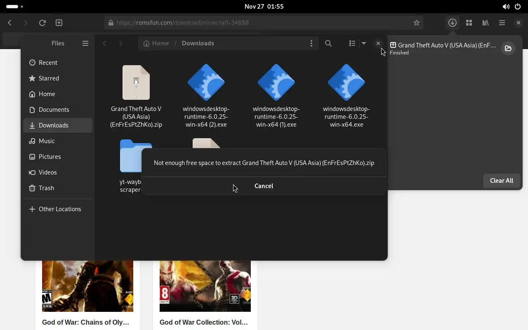The height and width of the screenshot is (330, 528).
Task: Open Pictures folder in sidebar
Action: pos(58,157)
